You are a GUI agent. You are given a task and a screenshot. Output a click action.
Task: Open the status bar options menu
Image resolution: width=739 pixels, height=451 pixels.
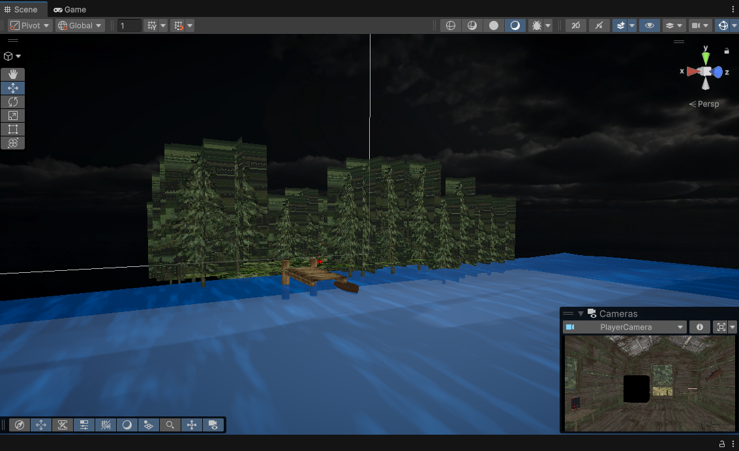[x=733, y=443]
